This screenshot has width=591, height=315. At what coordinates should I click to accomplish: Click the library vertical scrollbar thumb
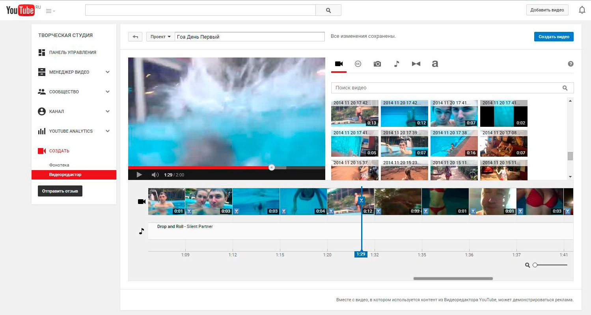click(570, 156)
